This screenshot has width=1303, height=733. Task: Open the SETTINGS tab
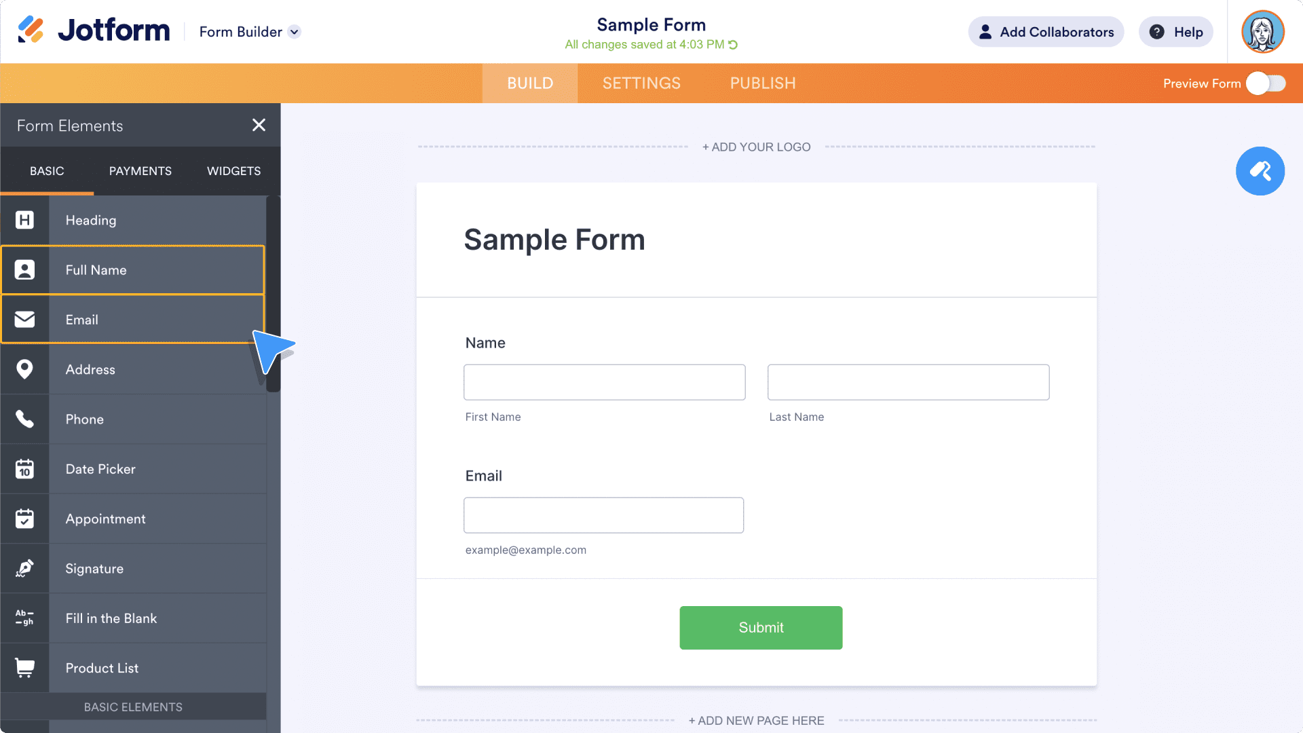pyautogui.click(x=641, y=82)
